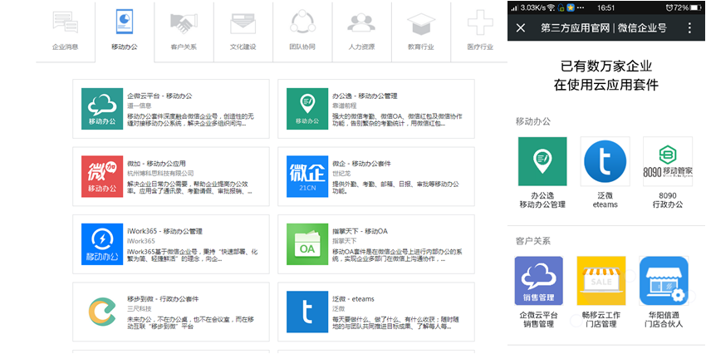706x354 pixels.
Task: Click the red 微加 app icon
Action: (x=102, y=176)
